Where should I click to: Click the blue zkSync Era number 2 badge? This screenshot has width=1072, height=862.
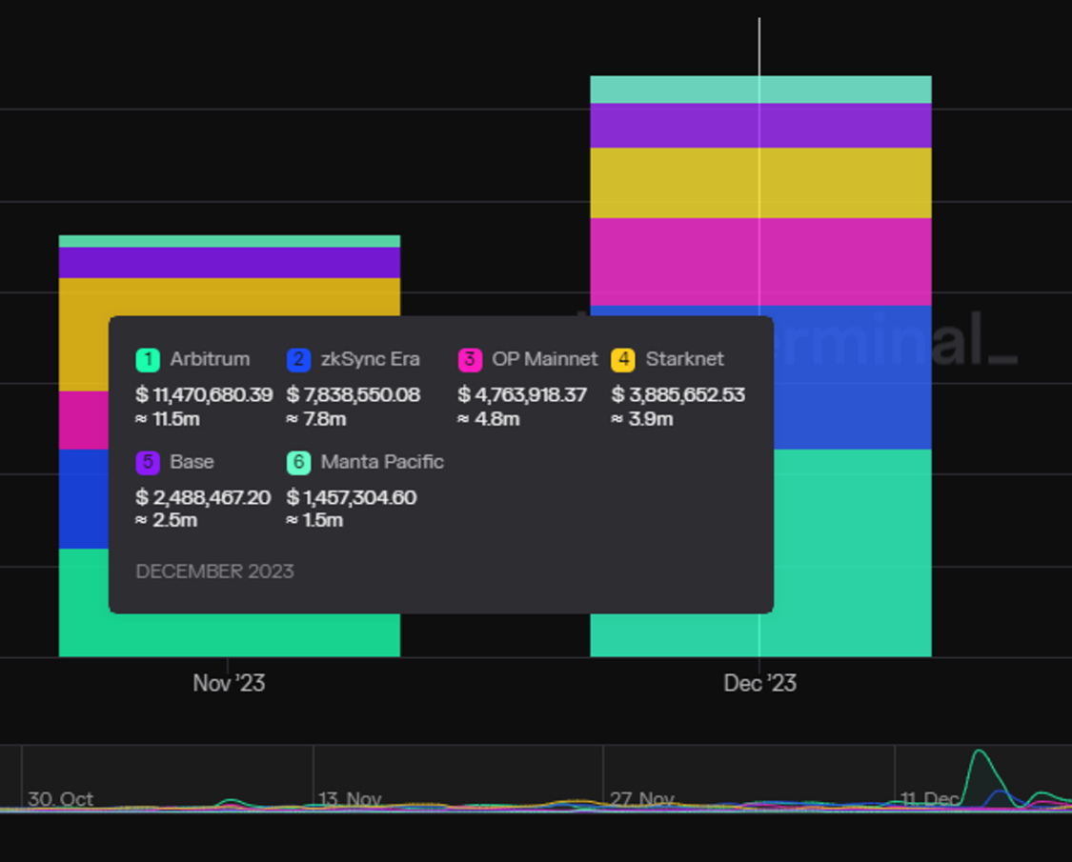pyautogui.click(x=299, y=360)
